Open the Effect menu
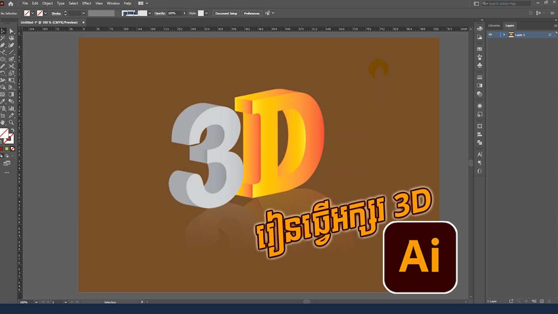Image resolution: width=558 pixels, height=314 pixels. (87, 3)
